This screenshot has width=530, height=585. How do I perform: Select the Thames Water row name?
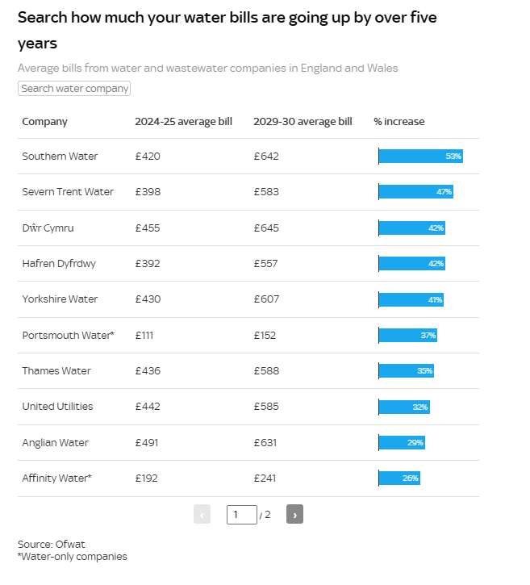[56, 370]
